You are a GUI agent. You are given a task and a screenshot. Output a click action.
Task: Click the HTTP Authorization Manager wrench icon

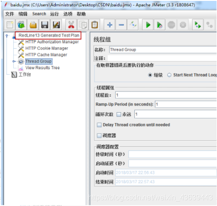pos(21,42)
